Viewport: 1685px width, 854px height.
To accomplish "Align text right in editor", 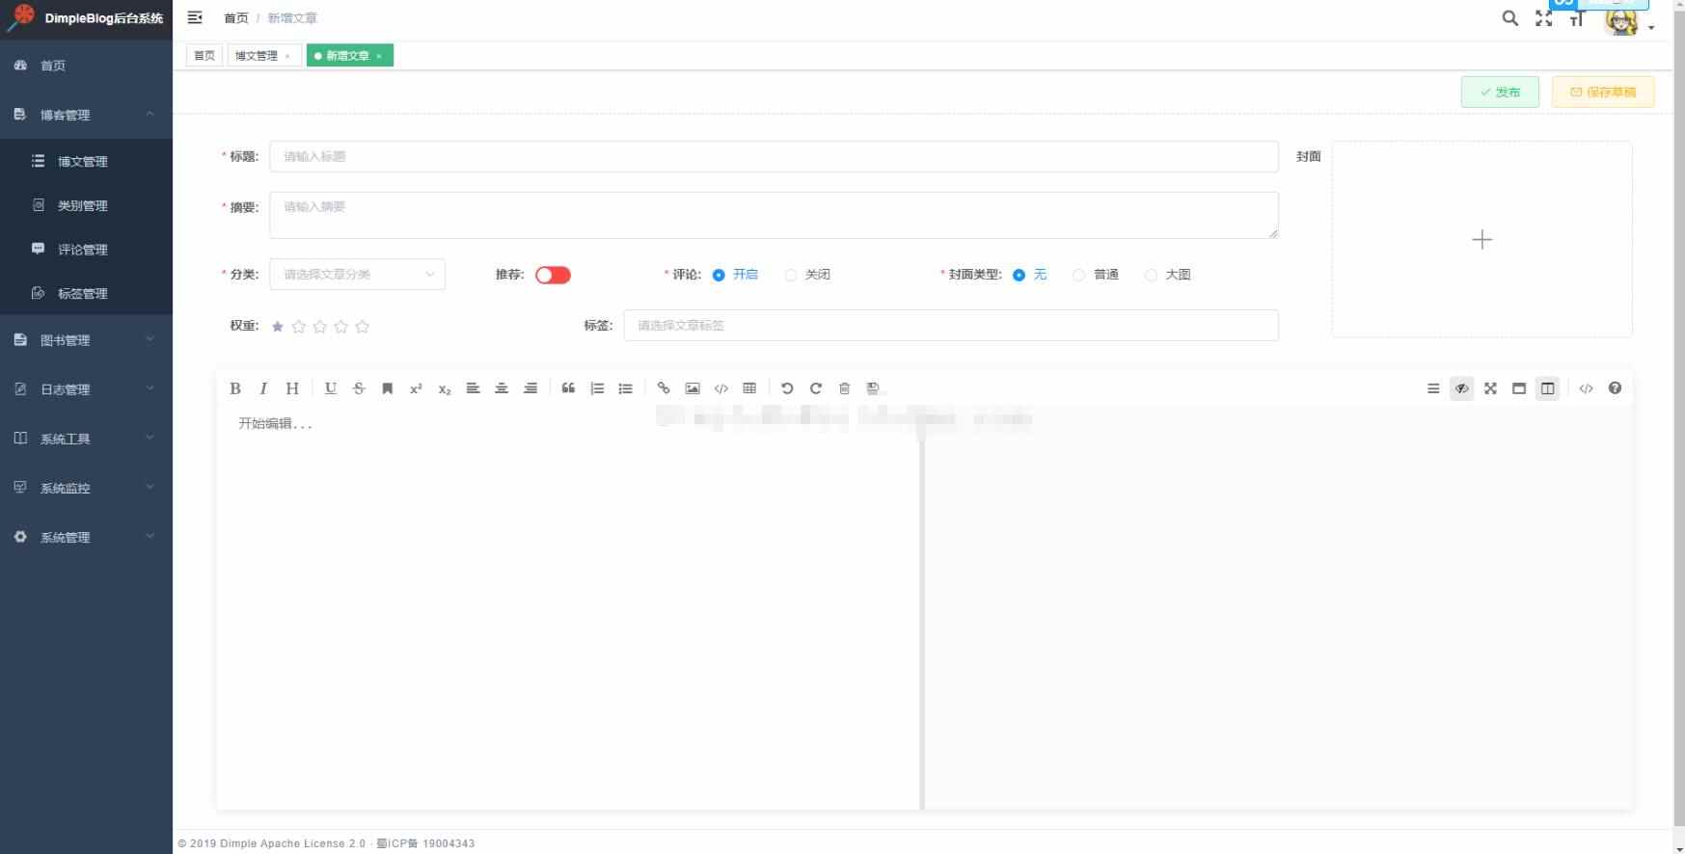I will coord(530,388).
